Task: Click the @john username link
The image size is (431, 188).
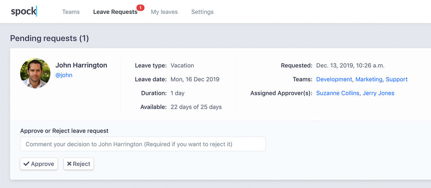Action: point(64,75)
